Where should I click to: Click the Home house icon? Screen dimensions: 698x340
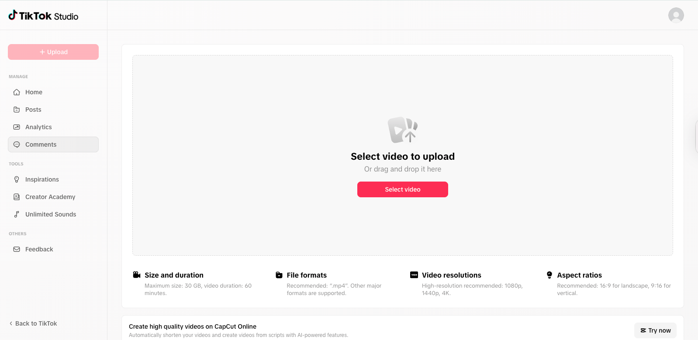click(17, 92)
